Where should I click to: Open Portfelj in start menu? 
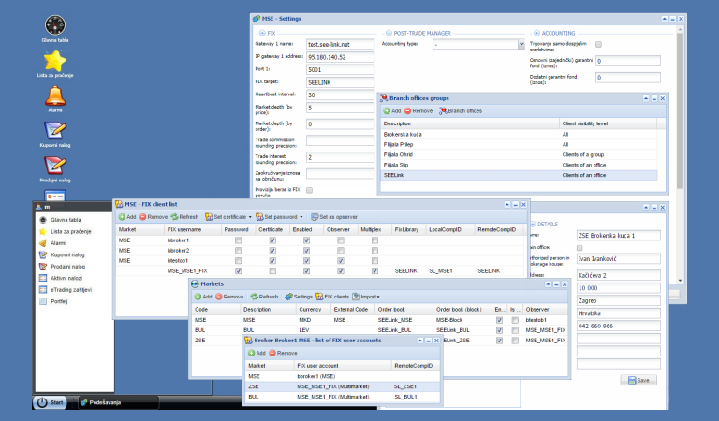pyautogui.click(x=59, y=301)
